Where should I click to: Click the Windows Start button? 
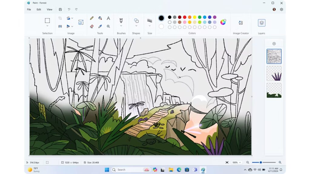coord(107,170)
